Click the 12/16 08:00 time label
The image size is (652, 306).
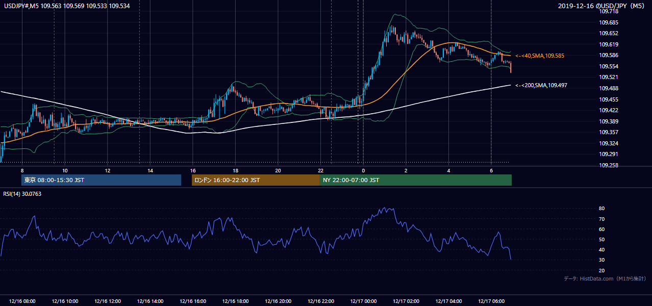[22, 301]
